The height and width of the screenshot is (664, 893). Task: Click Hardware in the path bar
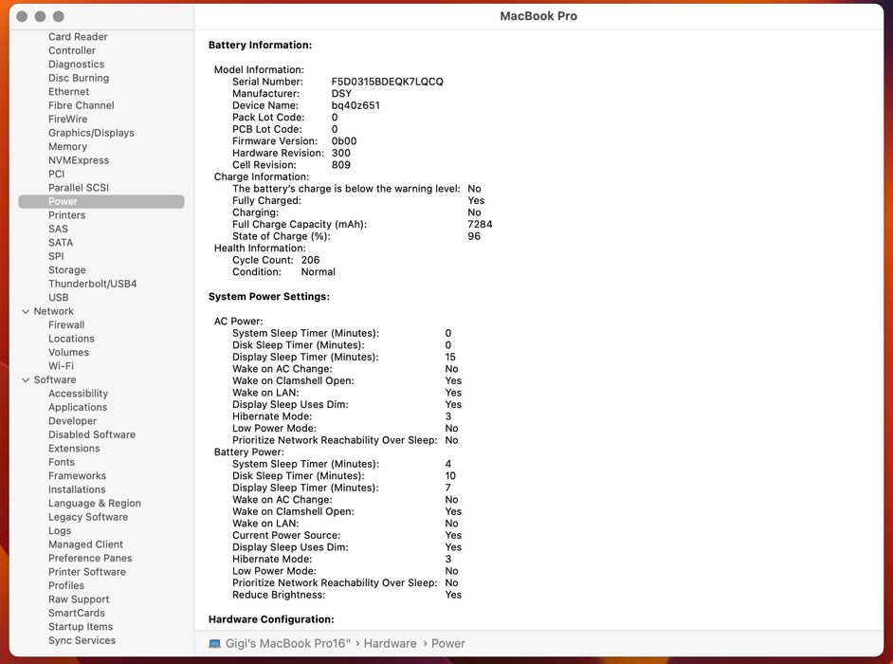(391, 643)
